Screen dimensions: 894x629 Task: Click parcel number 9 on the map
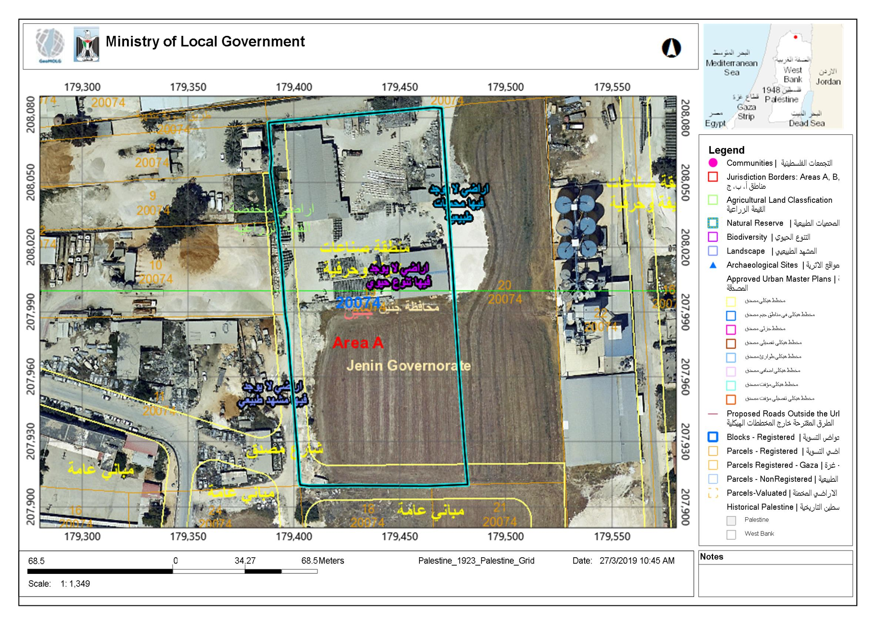[x=153, y=195]
